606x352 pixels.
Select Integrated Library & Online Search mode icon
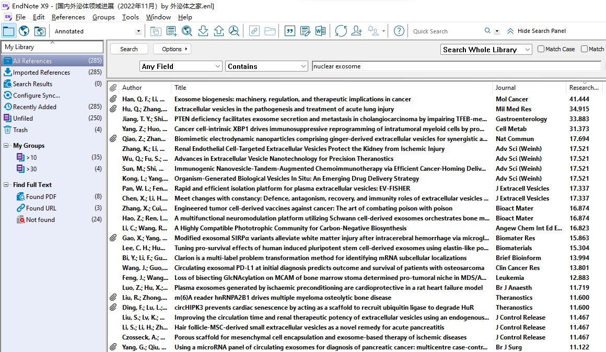pos(40,31)
